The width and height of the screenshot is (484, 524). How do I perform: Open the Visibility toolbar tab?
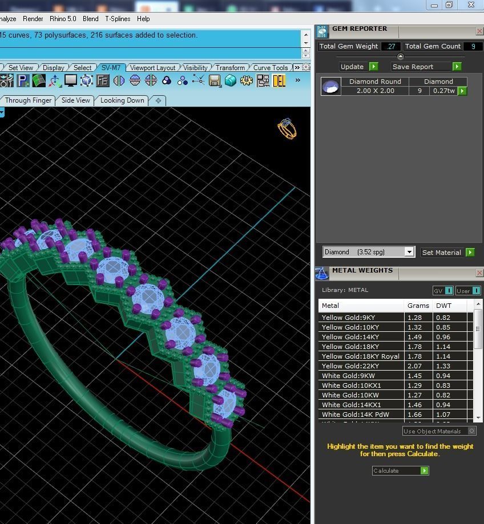click(195, 67)
